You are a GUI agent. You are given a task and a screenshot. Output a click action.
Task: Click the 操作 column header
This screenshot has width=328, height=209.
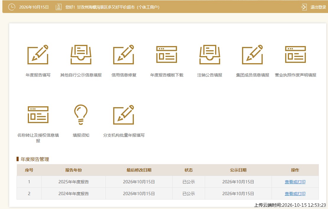click(295, 170)
